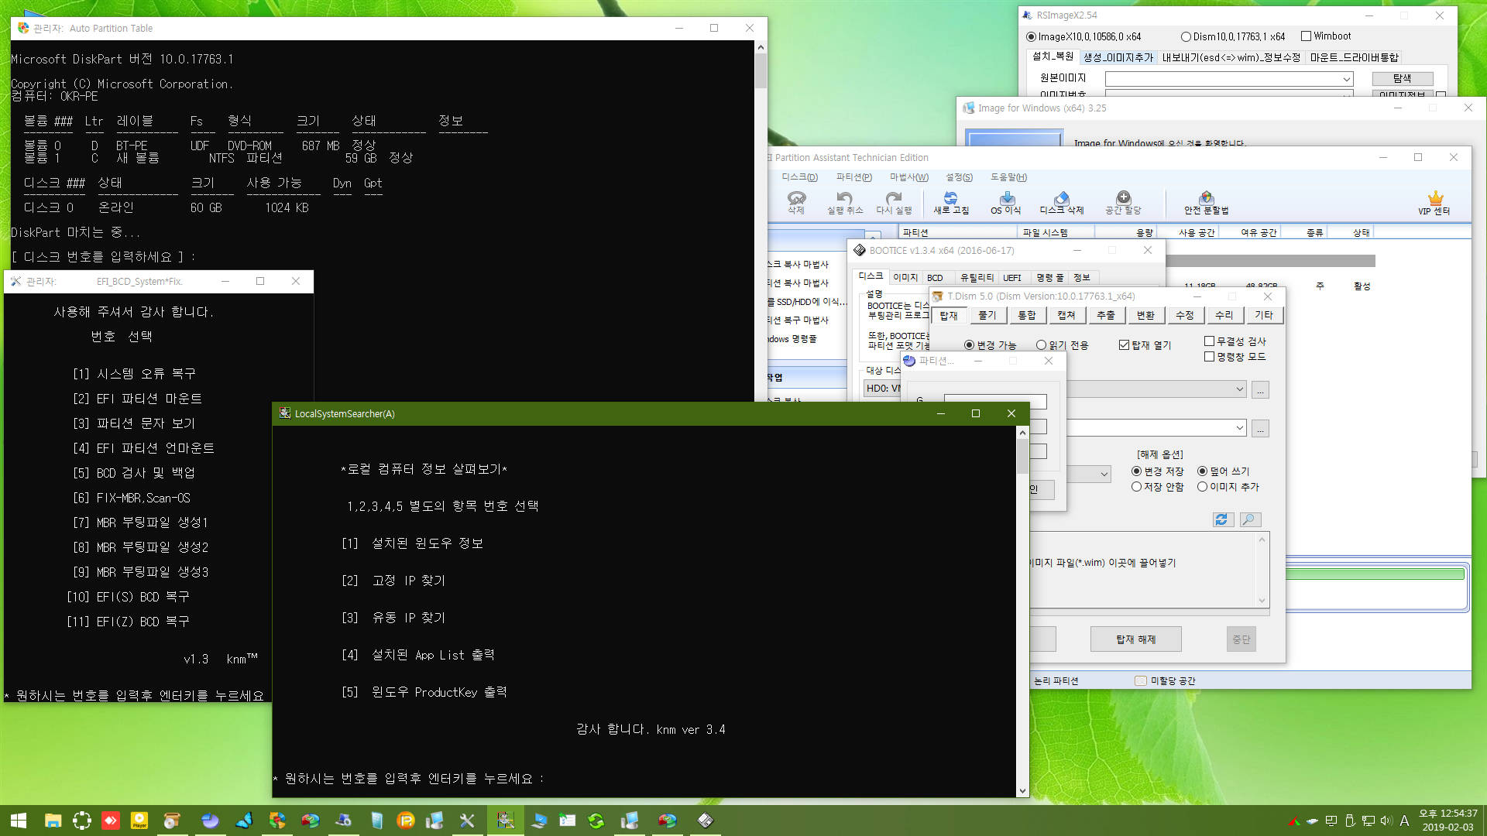Click the first browse (...) button in T.Dism
The width and height of the screenshot is (1487, 836).
1260,390
